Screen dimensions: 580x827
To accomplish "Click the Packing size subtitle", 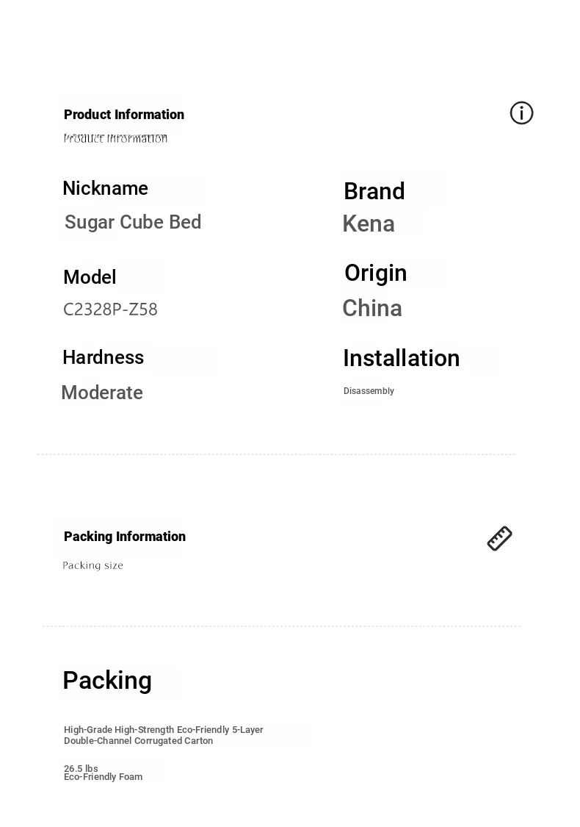I will [93, 565].
